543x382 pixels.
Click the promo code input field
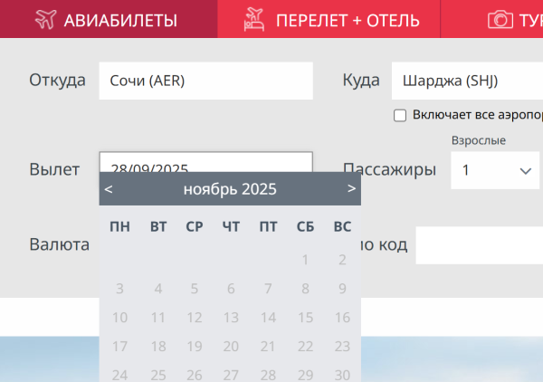pyautogui.click(x=479, y=245)
